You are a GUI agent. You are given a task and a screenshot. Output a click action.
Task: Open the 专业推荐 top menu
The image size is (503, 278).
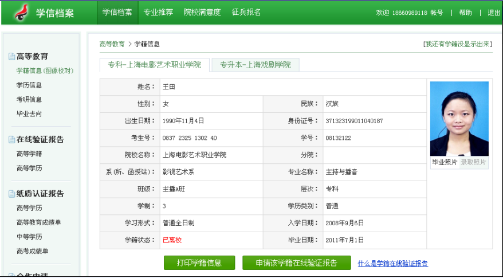158,12
